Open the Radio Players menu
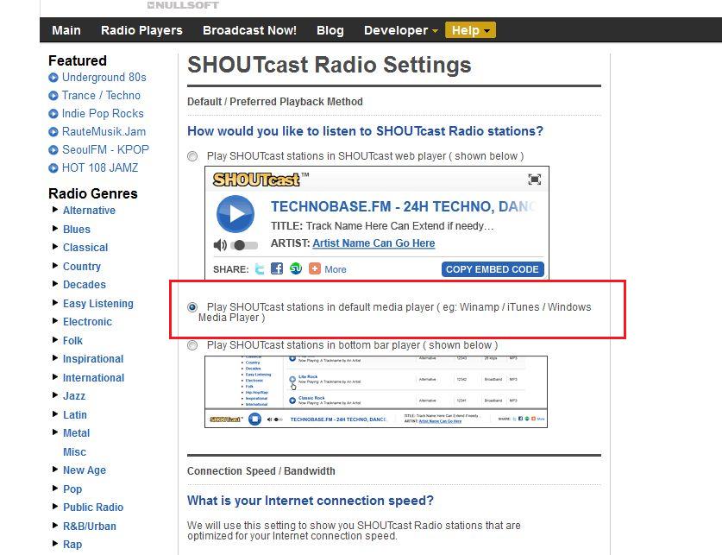The width and height of the screenshot is (722, 555). [x=141, y=29]
